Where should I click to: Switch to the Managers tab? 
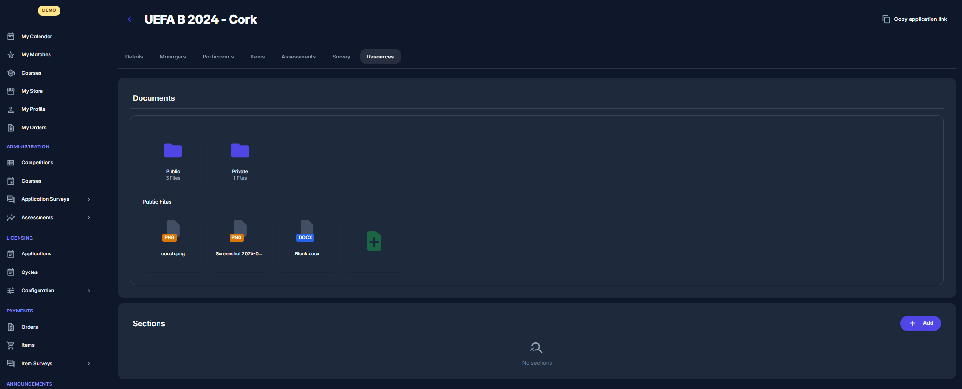pyautogui.click(x=173, y=57)
